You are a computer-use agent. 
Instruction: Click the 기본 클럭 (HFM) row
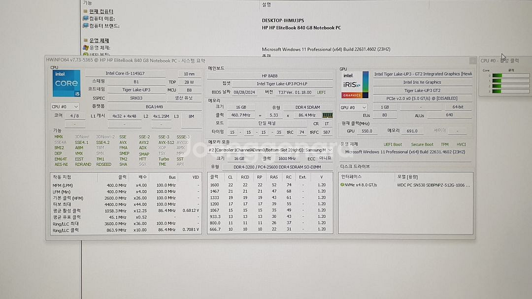(x=126, y=198)
